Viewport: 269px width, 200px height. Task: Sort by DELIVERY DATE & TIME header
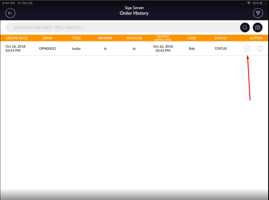click(x=163, y=38)
